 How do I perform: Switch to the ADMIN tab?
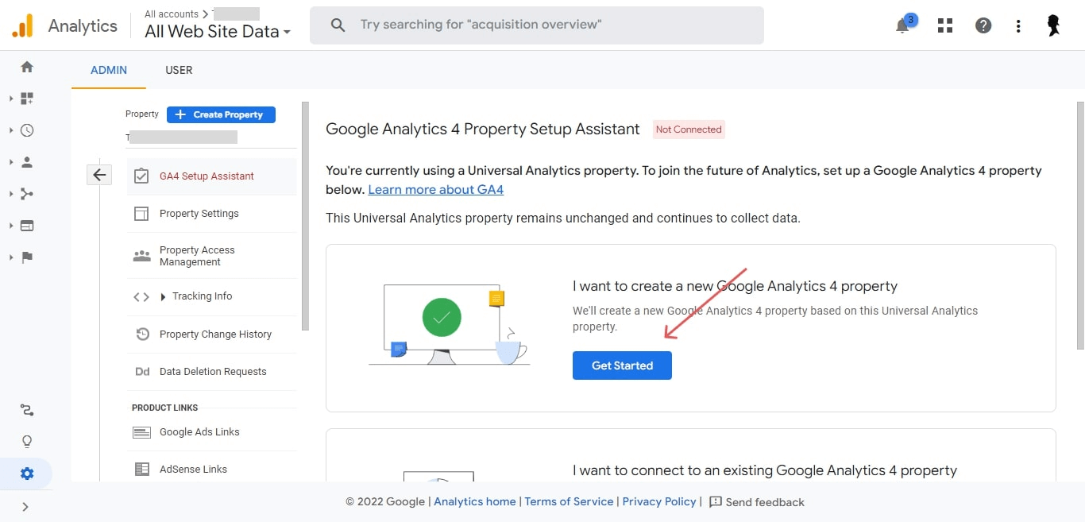(109, 70)
